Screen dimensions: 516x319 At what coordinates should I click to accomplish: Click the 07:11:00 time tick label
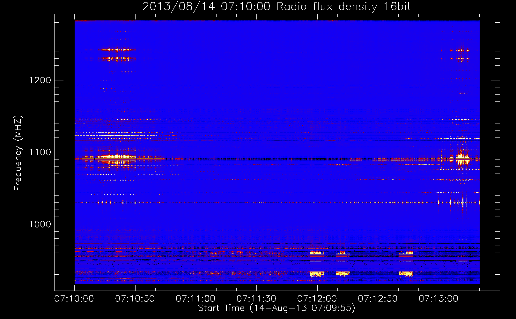pos(195,299)
